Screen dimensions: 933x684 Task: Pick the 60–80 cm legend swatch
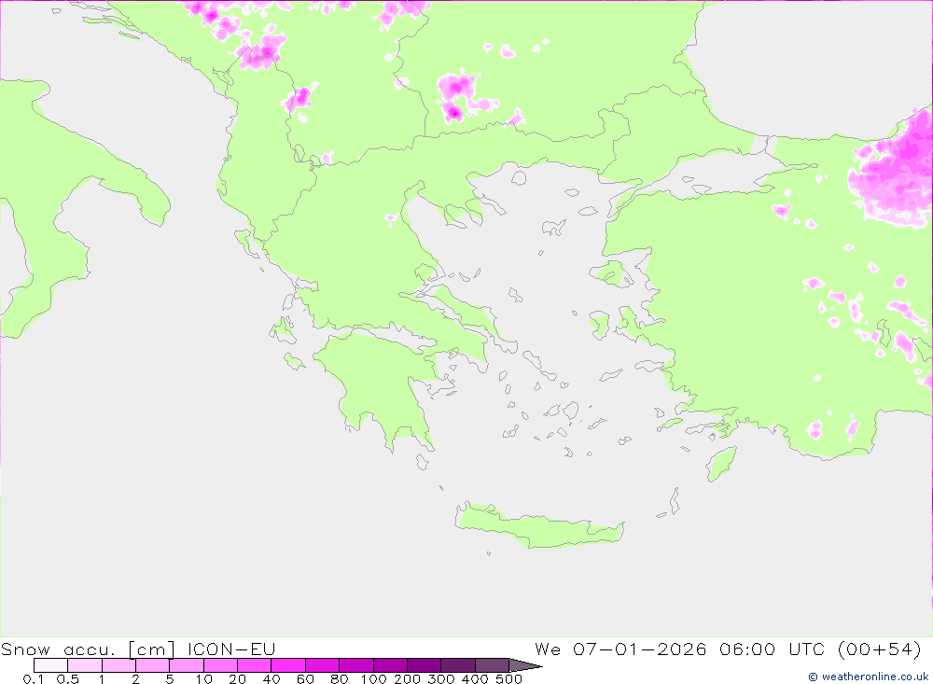[x=322, y=665]
